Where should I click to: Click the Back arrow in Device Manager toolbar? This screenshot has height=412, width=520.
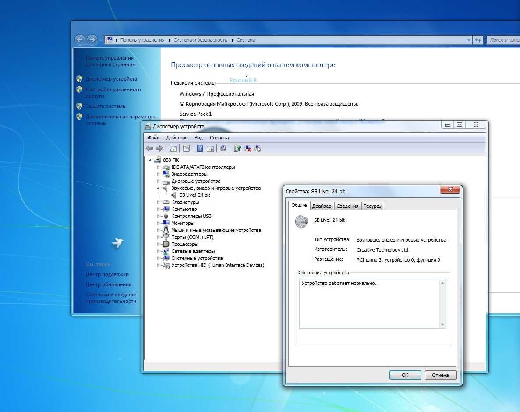pos(149,148)
